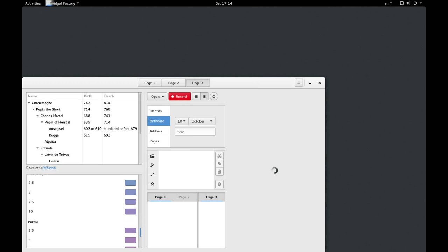The image size is (448, 252).
Task: Click the Activities button
Action: click(x=33, y=3)
